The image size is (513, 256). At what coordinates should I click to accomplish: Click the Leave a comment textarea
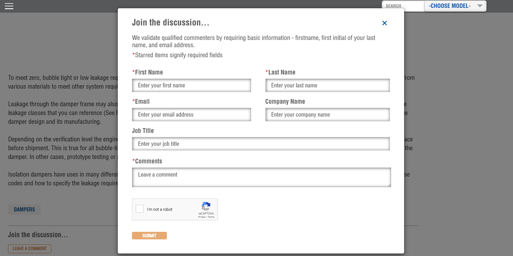261,177
